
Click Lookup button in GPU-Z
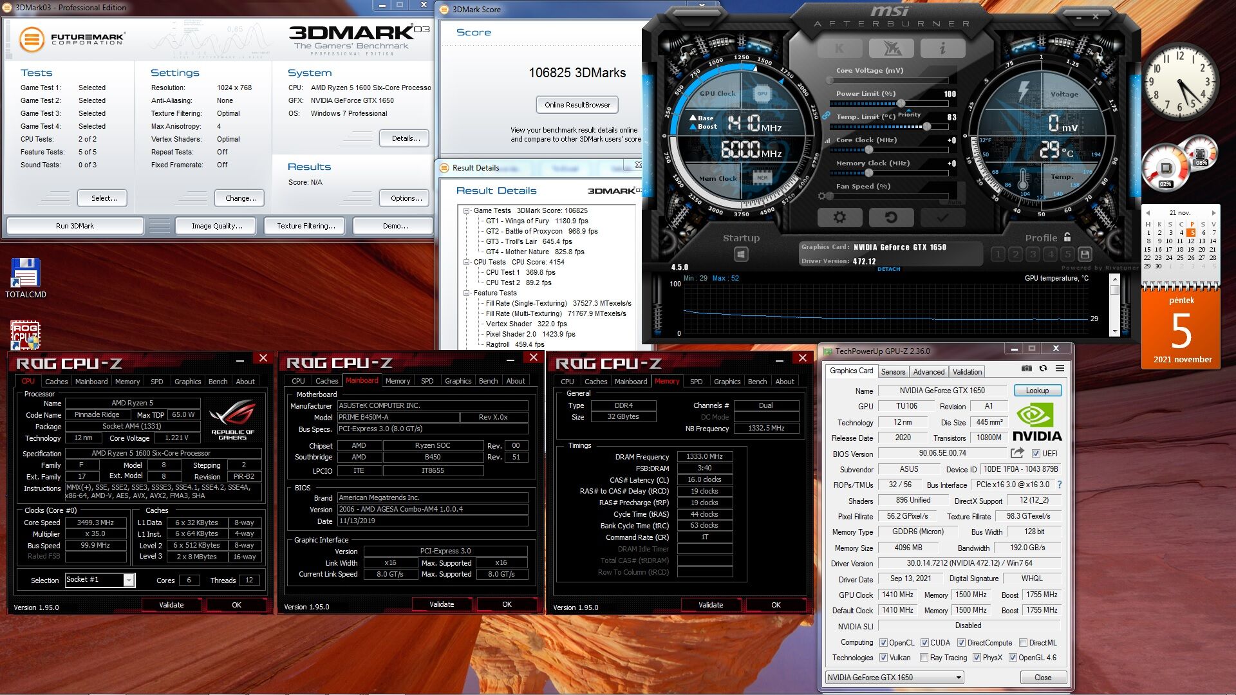pyautogui.click(x=1037, y=391)
